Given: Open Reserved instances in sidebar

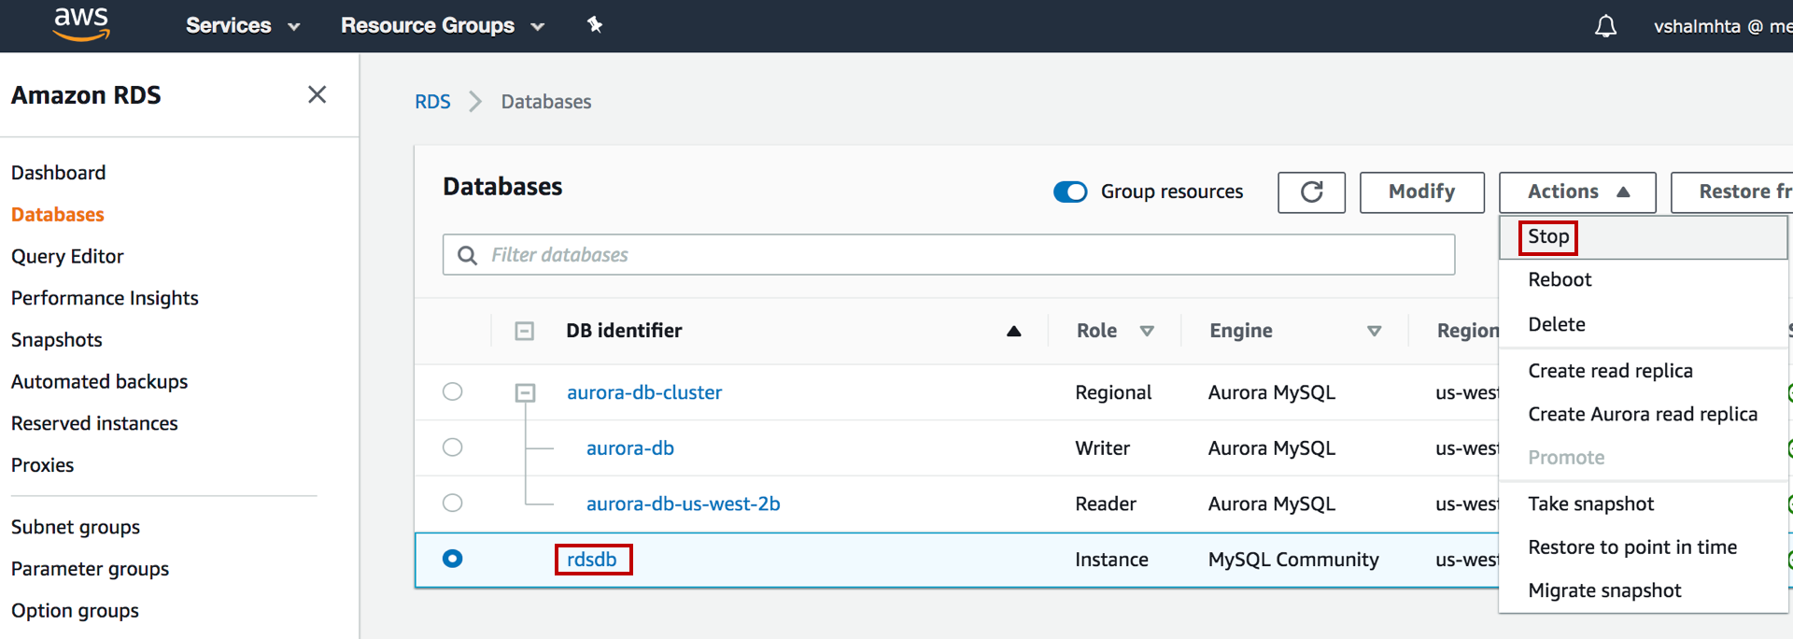Looking at the screenshot, I should coord(94,423).
